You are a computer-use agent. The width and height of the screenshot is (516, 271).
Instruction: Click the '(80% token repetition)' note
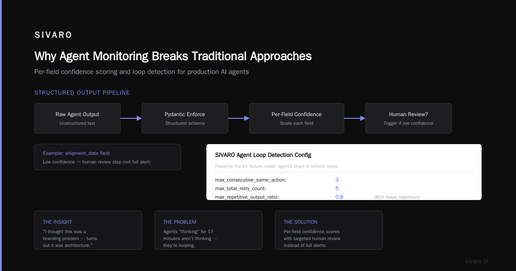(397, 197)
